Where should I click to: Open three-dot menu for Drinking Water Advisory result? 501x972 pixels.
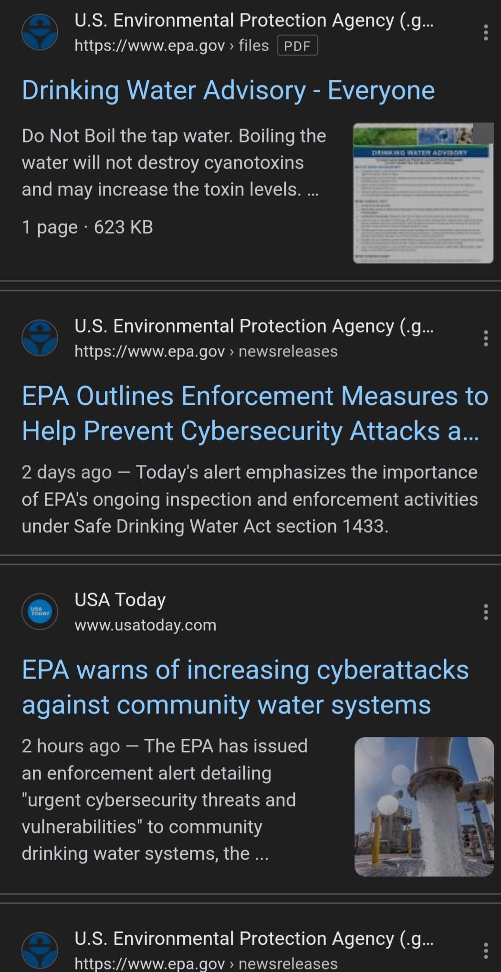[485, 32]
